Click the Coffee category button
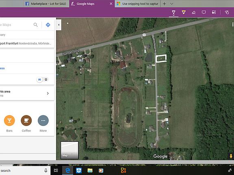 coord(26,121)
